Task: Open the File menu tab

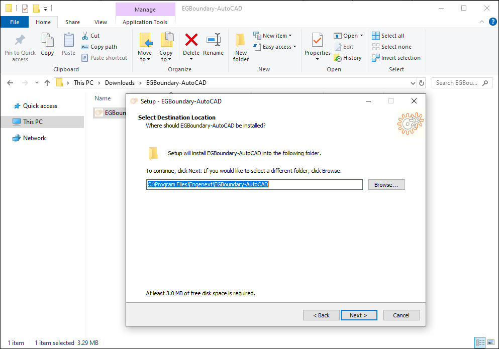Action: click(x=15, y=22)
